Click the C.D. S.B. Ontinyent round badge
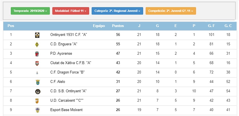 (x=38, y=91)
